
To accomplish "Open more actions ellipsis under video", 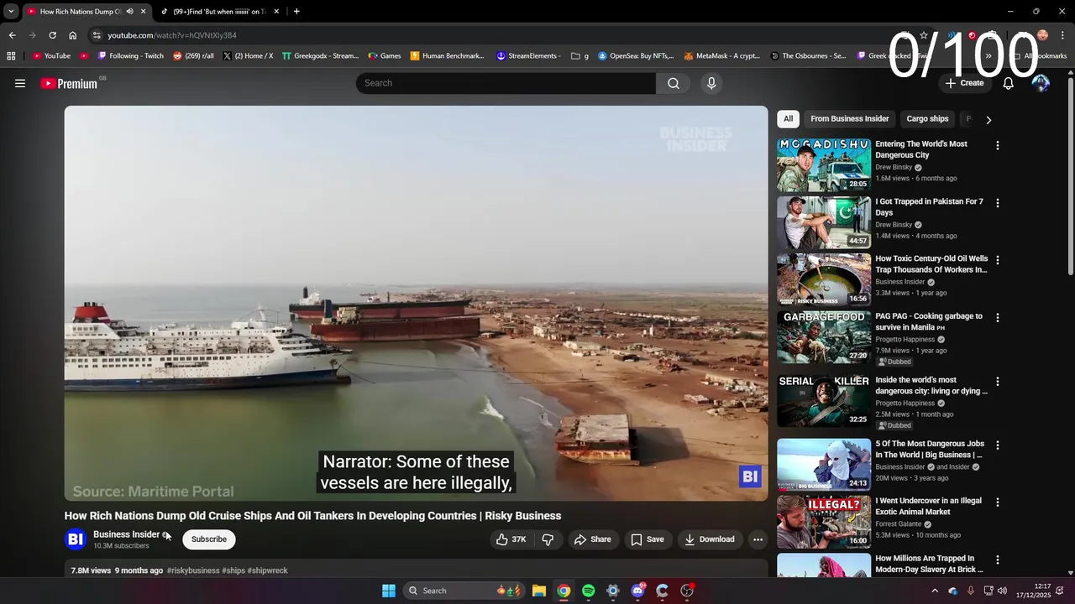I will click(x=758, y=539).
